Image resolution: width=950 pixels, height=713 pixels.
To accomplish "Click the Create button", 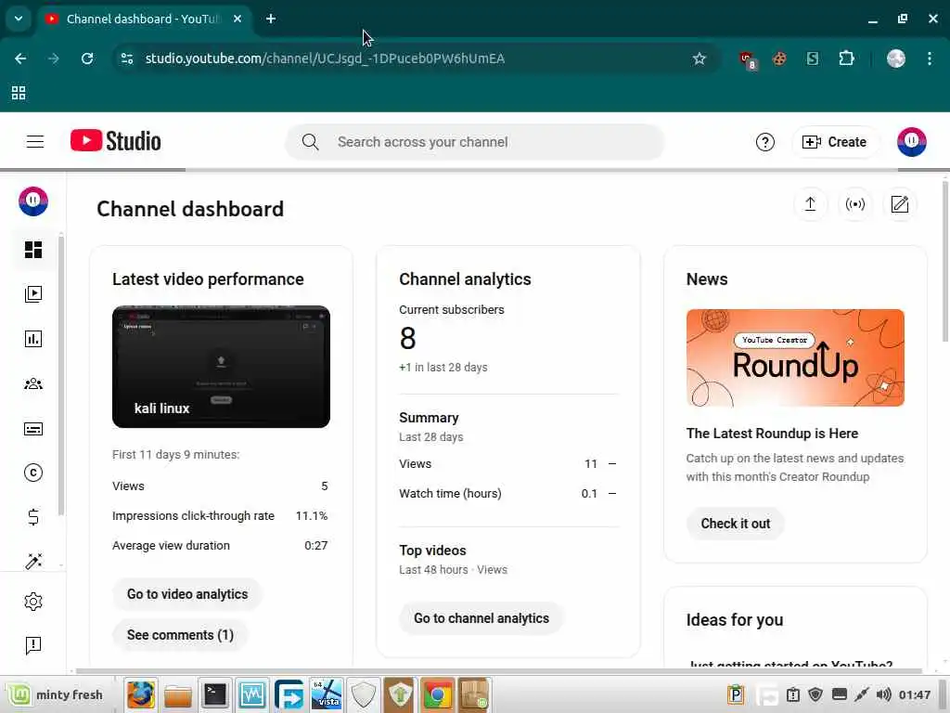I will point(834,142).
